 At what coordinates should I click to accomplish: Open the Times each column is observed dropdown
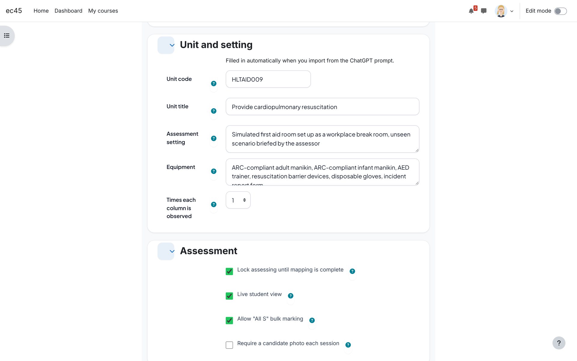(x=238, y=200)
